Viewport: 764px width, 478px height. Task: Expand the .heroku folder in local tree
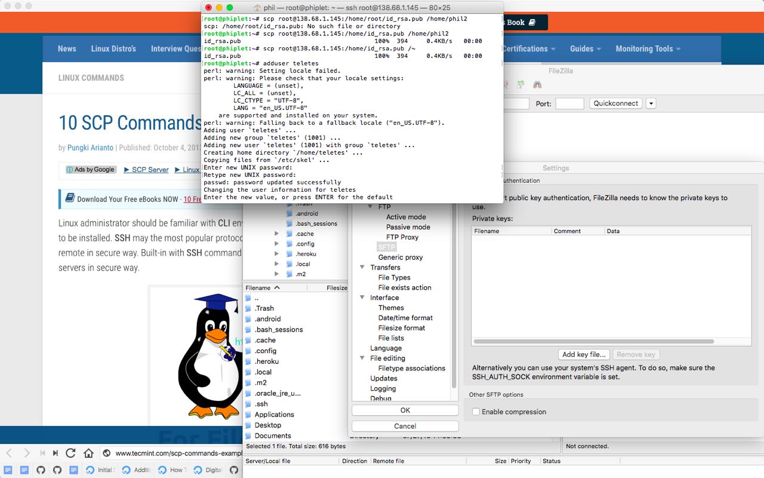(x=276, y=254)
